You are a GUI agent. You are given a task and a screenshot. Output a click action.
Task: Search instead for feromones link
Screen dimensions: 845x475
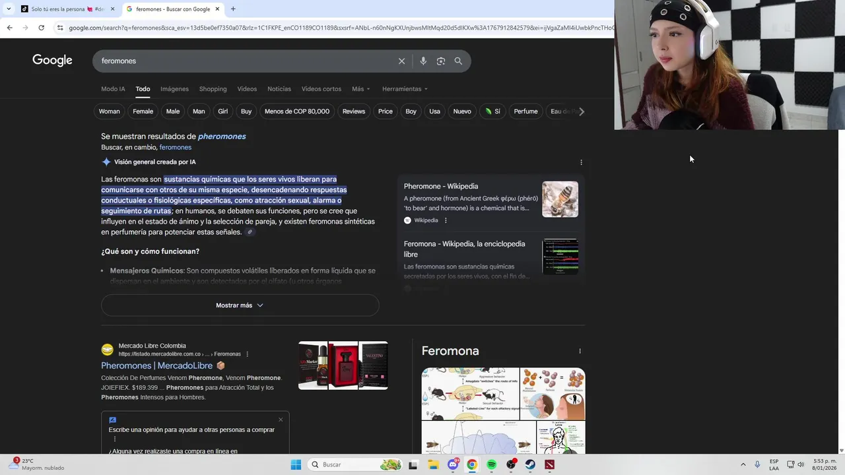[x=175, y=147]
